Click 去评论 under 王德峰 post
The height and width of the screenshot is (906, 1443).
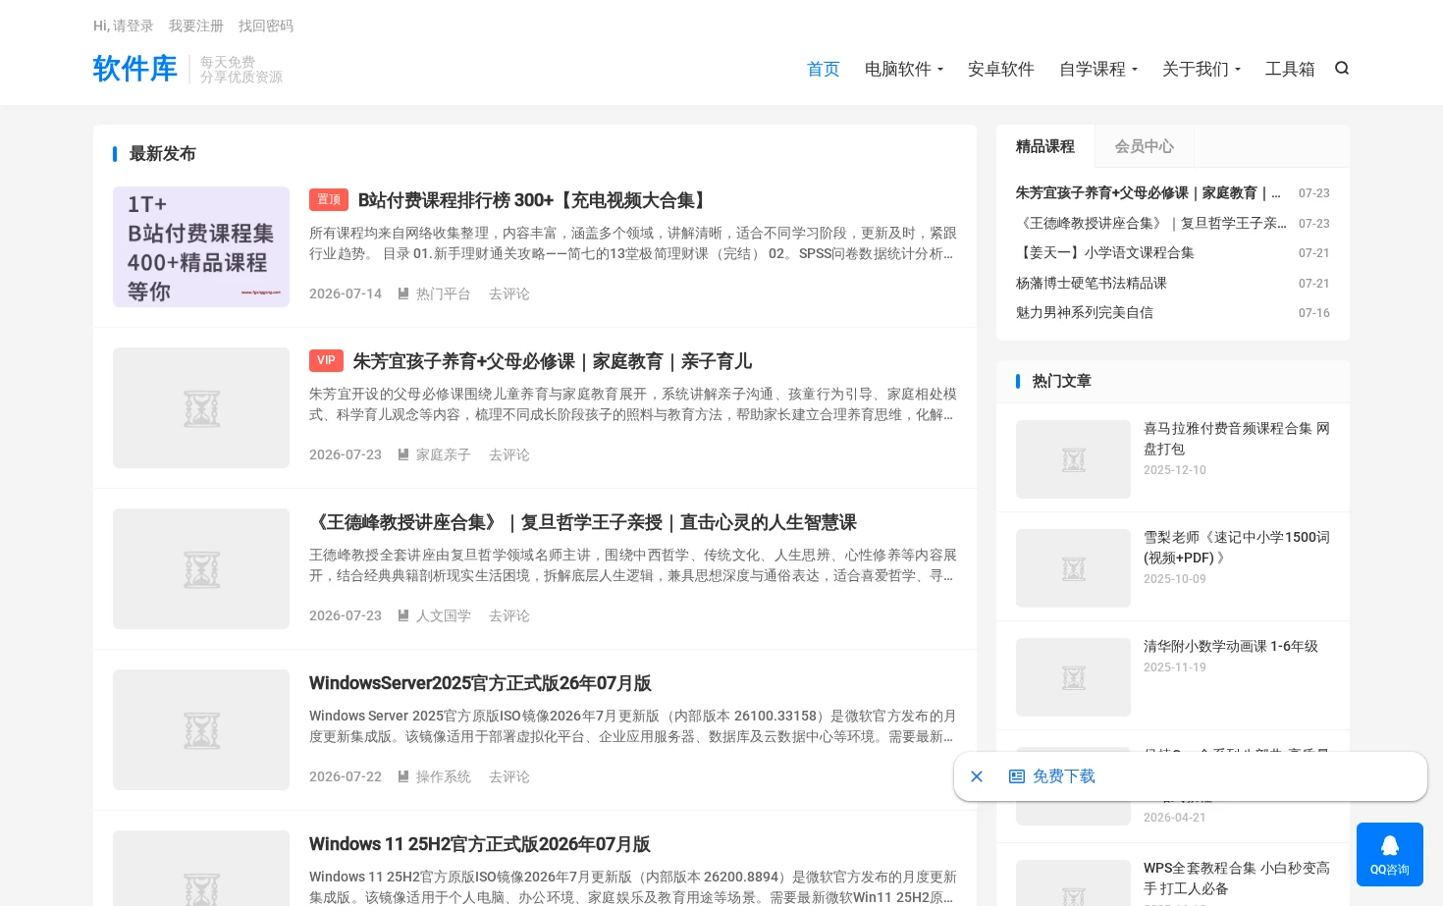click(509, 615)
